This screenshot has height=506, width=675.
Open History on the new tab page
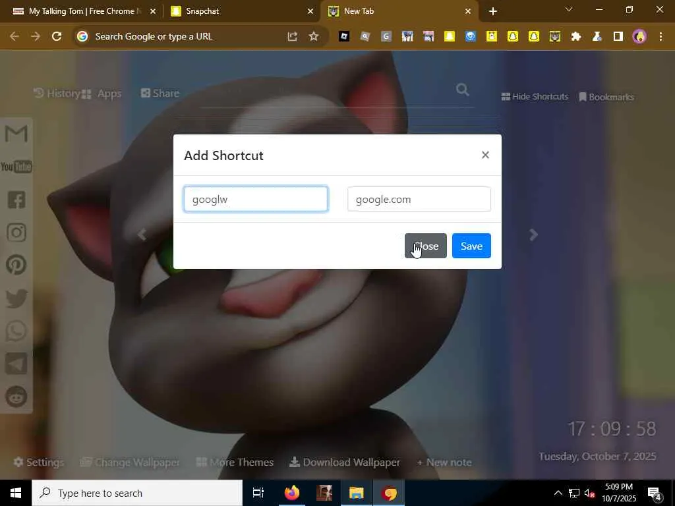(x=57, y=94)
